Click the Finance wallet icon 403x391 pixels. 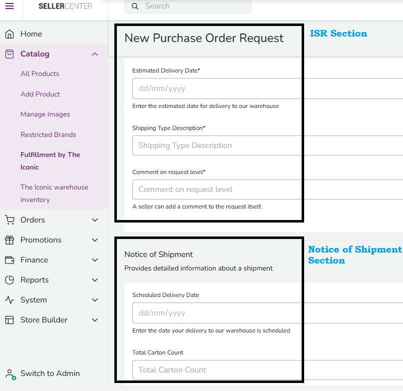(9, 260)
